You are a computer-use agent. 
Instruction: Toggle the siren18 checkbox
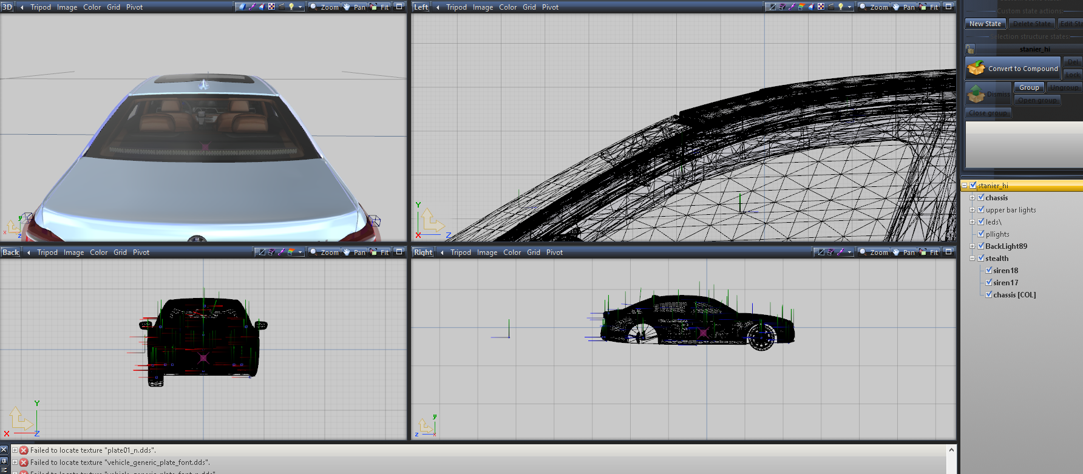[x=989, y=271]
